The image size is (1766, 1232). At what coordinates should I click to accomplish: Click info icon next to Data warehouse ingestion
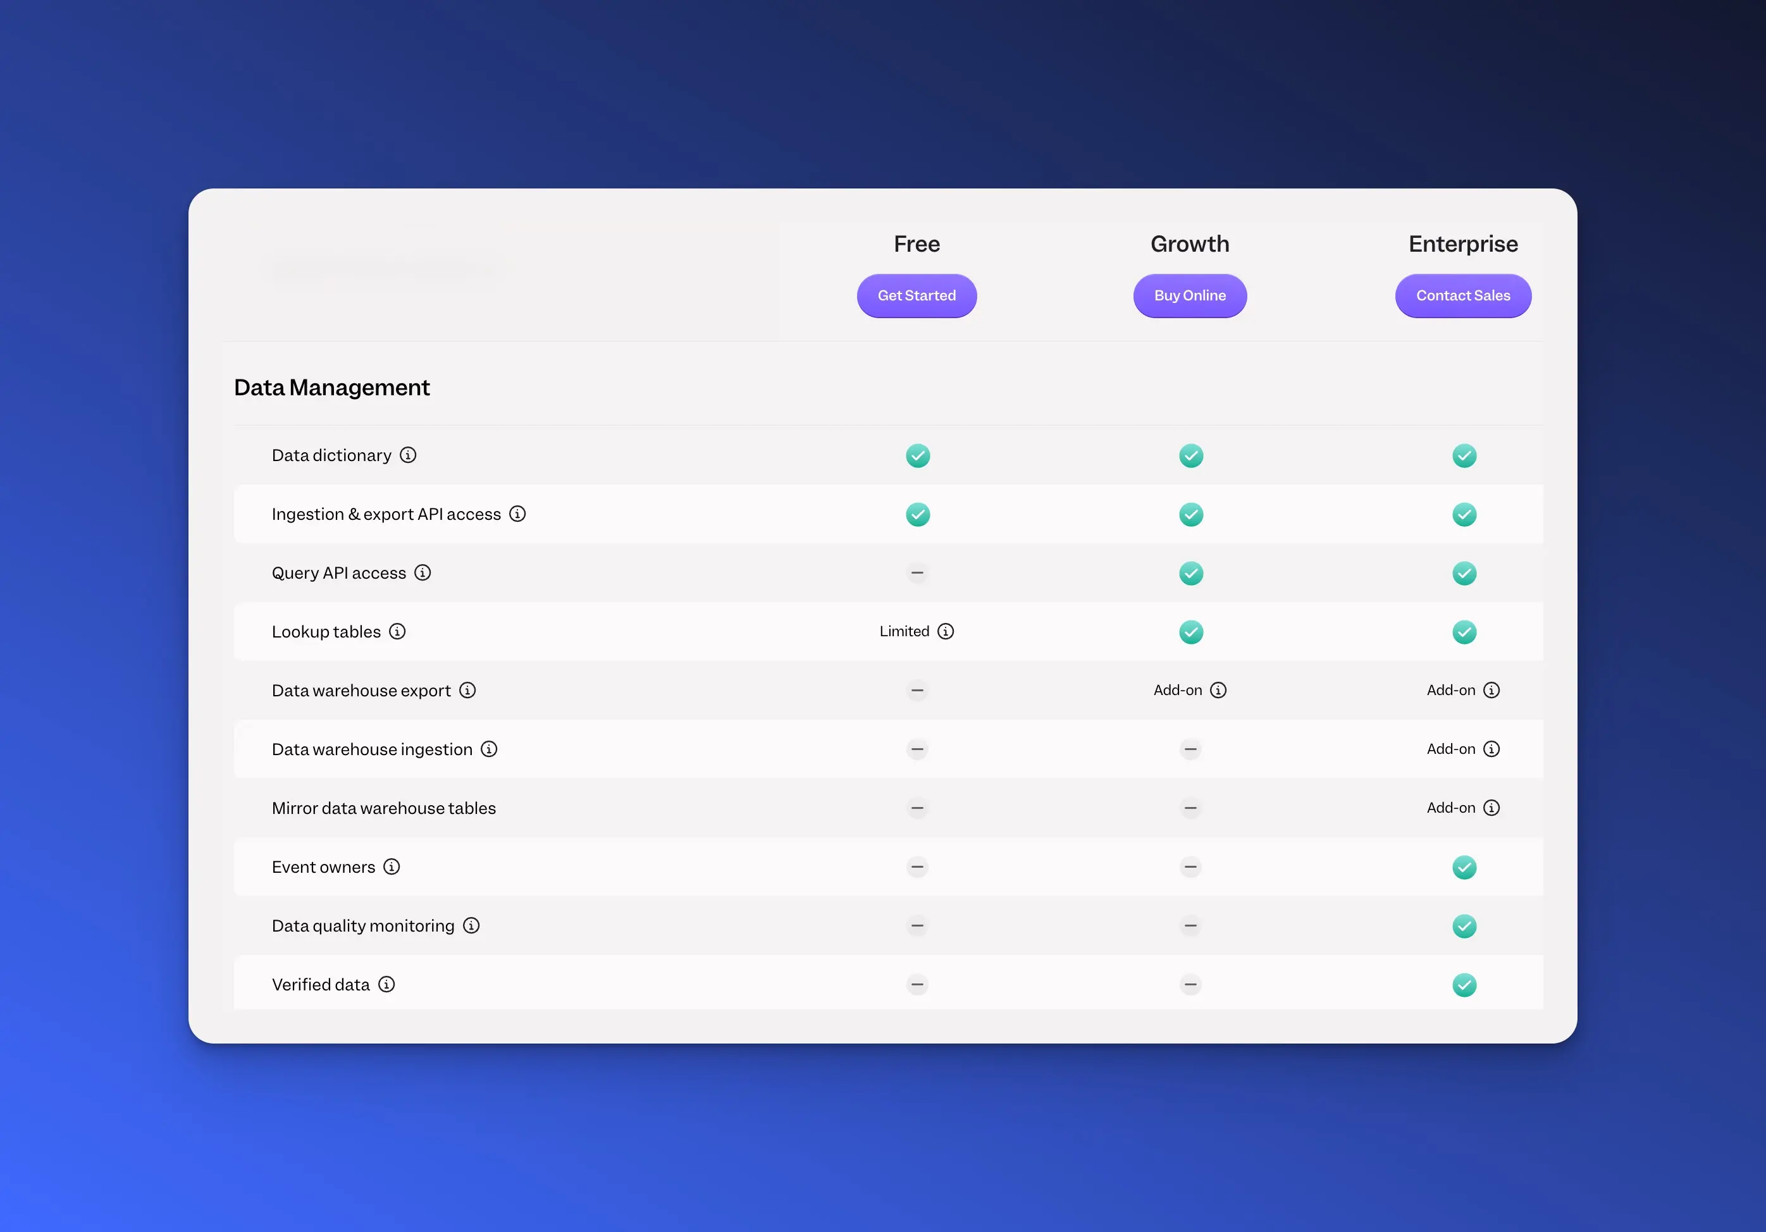(x=489, y=749)
